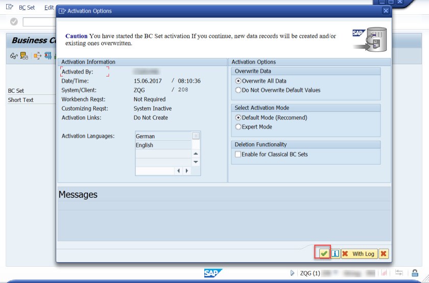Open the BC Set menu

coord(27,8)
